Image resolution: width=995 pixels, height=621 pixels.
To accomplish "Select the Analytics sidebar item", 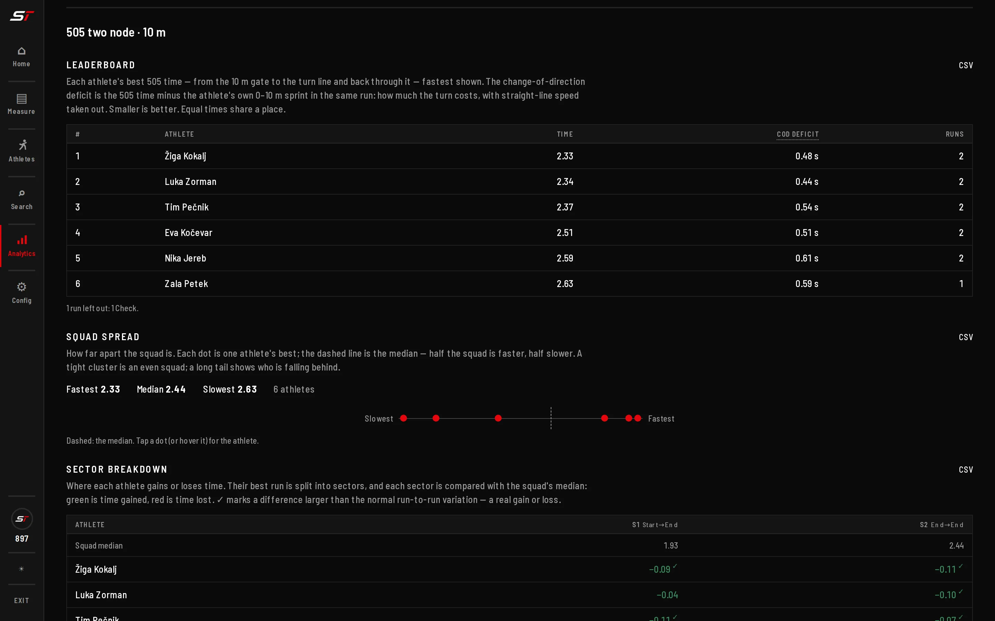I will click(x=21, y=246).
